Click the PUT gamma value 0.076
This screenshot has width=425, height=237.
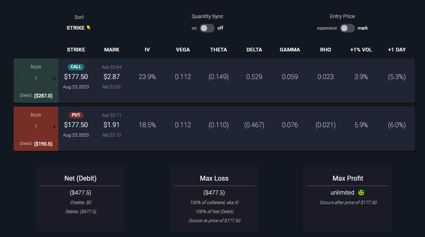[x=290, y=125]
